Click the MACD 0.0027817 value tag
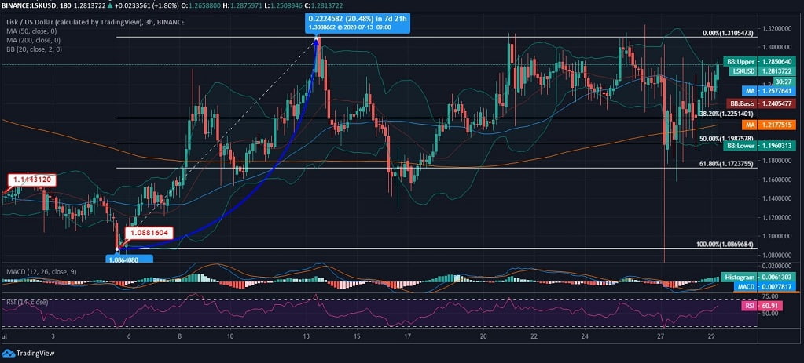This screenshot has width=804, height=363. pyautogui.click(x=766, y=287)
